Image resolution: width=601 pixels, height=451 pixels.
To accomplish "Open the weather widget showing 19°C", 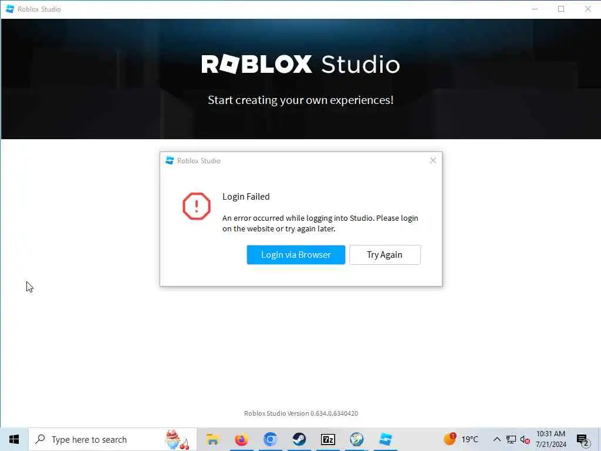I will tap(461, 439).
